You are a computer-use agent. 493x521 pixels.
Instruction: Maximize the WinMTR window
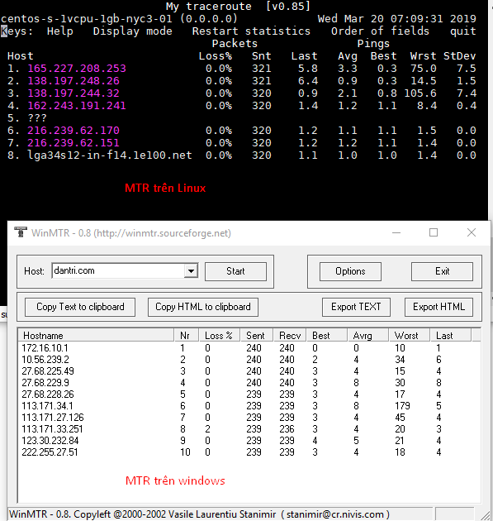pyautogui.click(x=434, y=232)
